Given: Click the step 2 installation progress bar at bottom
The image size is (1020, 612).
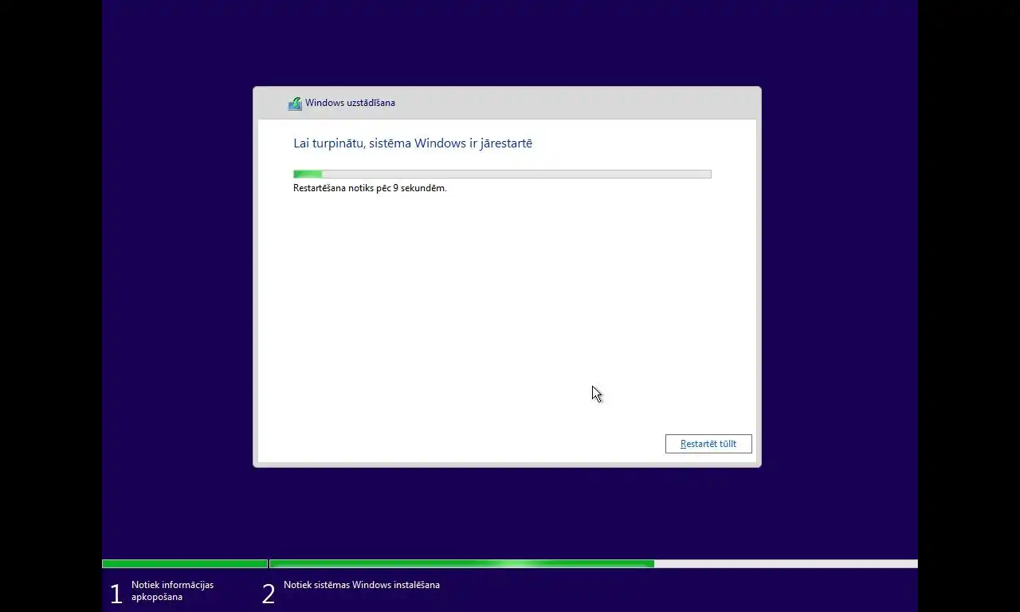Looking at the screenshot, I should click(x=594, y=564).
